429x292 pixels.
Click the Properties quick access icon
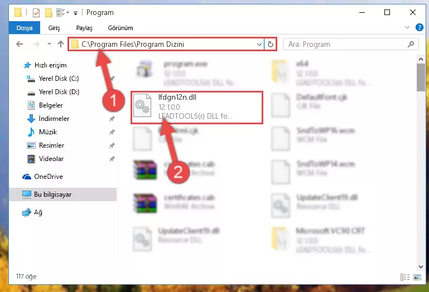pos(36,13)
